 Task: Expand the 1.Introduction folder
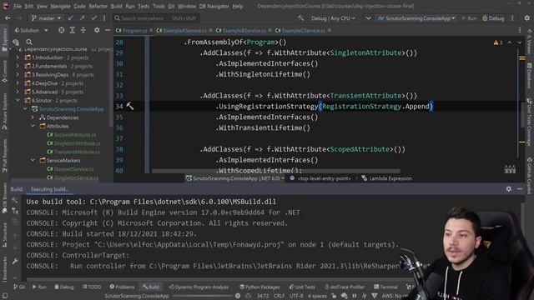tap(18, 57)
